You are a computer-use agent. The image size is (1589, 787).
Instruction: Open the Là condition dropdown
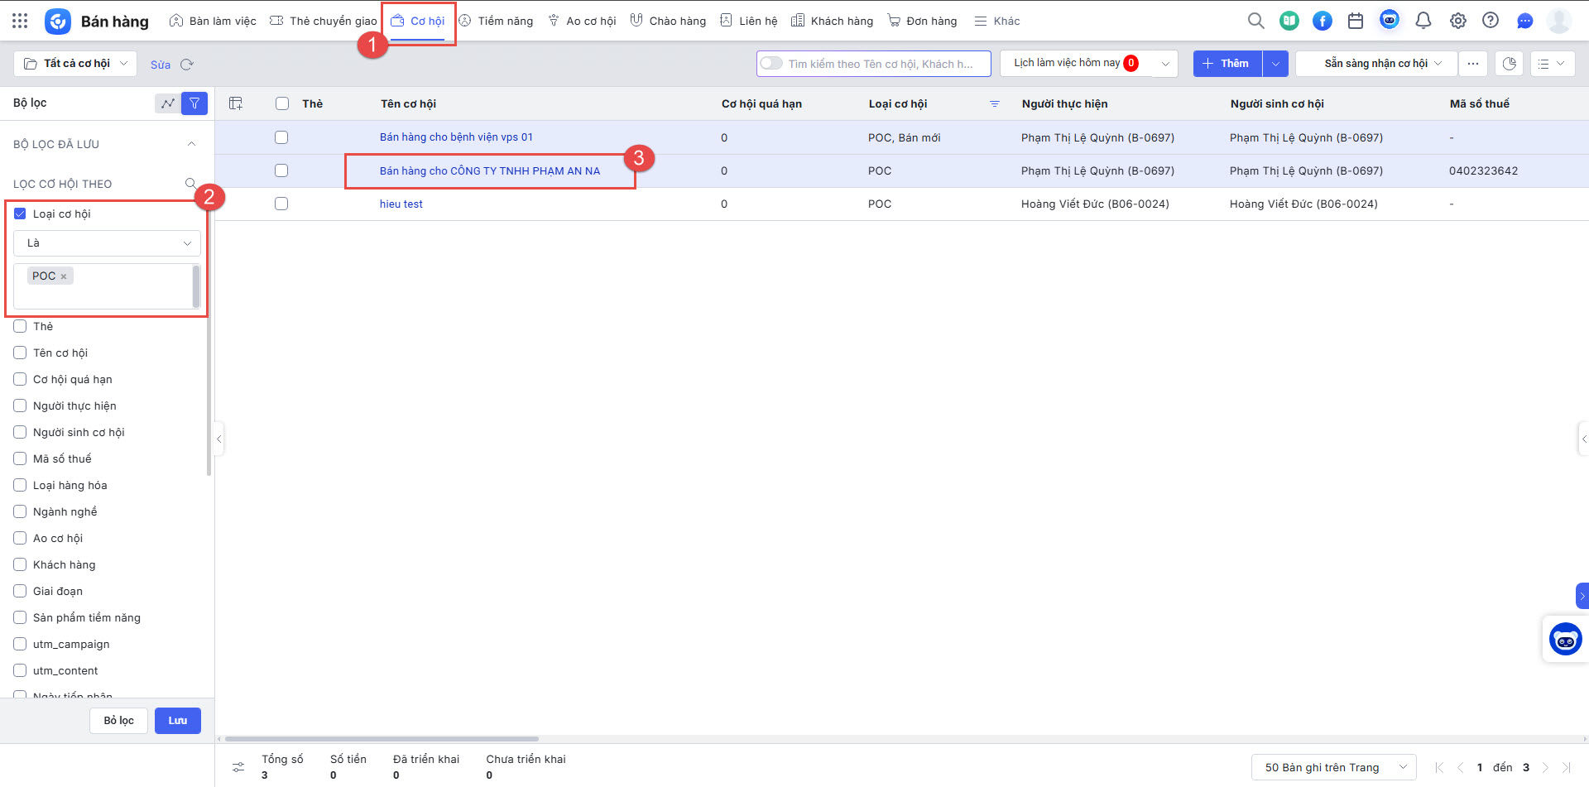(x=107, y=243)
